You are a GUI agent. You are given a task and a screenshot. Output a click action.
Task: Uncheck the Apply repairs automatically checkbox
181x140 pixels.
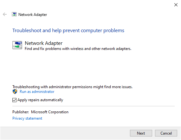[x=14, y=100]
